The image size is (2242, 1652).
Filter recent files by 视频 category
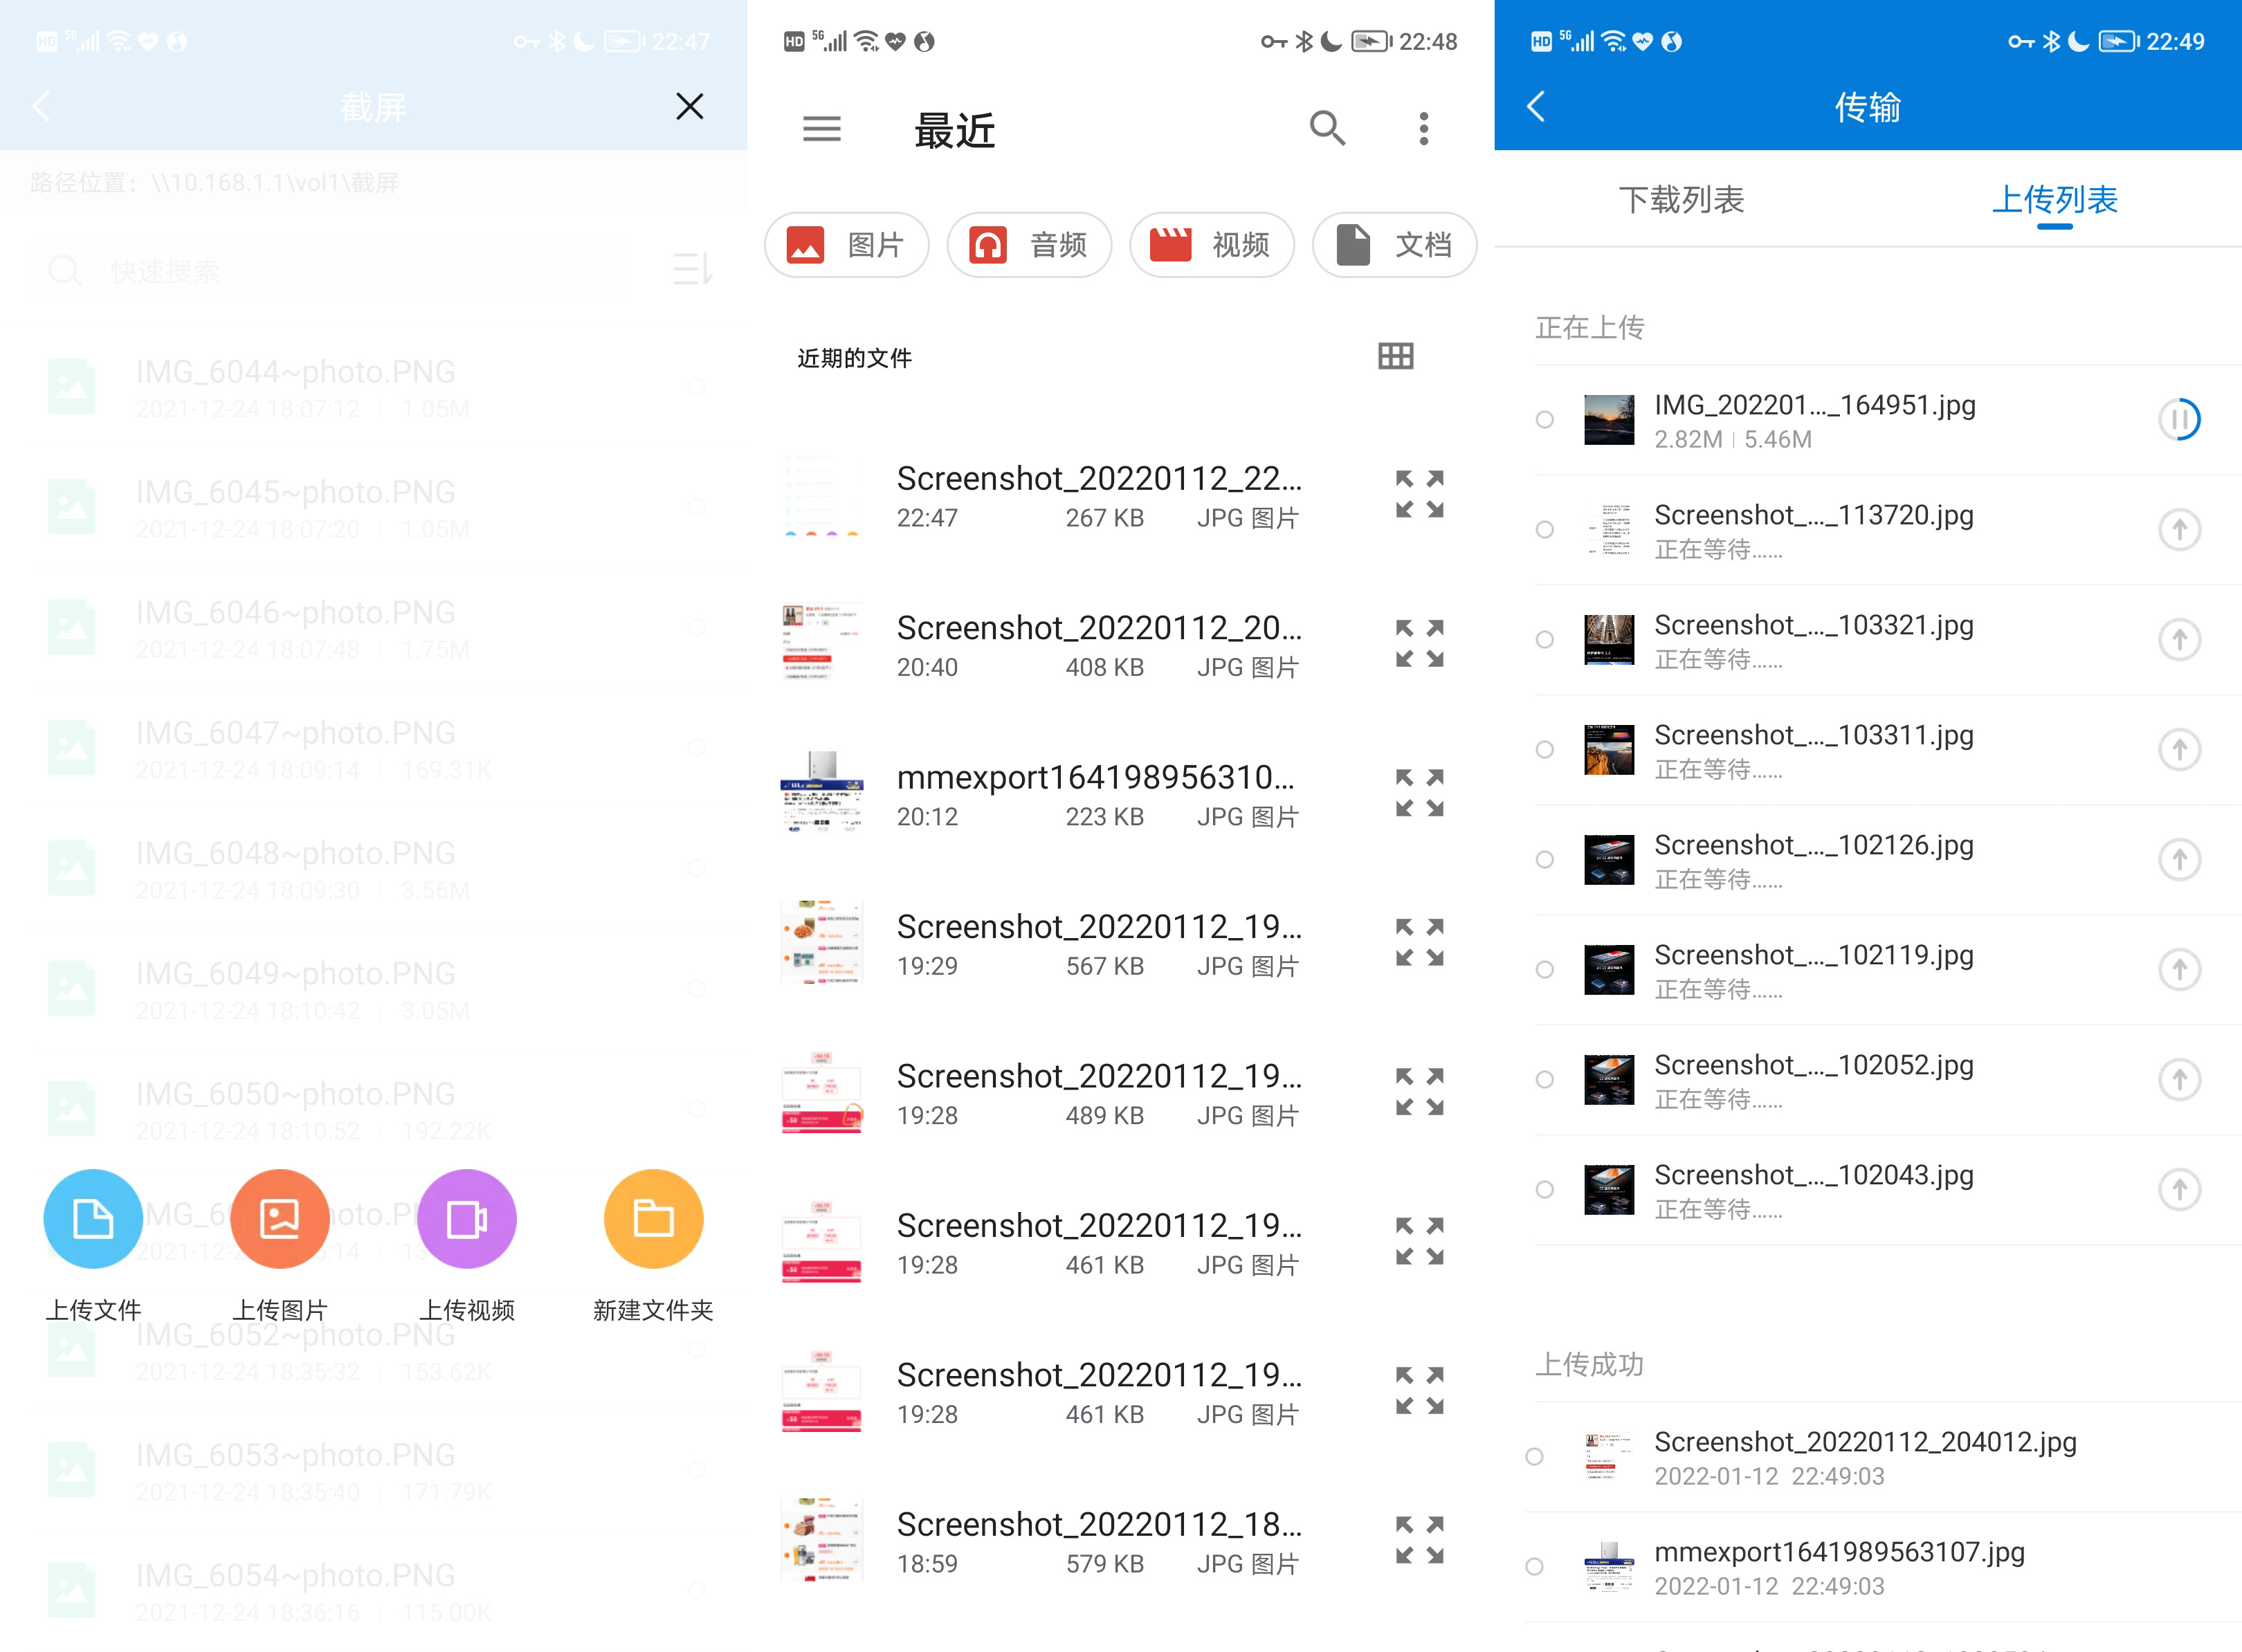1211,245
